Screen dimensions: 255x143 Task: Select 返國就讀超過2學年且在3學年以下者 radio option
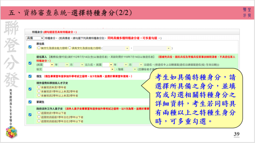39,121
